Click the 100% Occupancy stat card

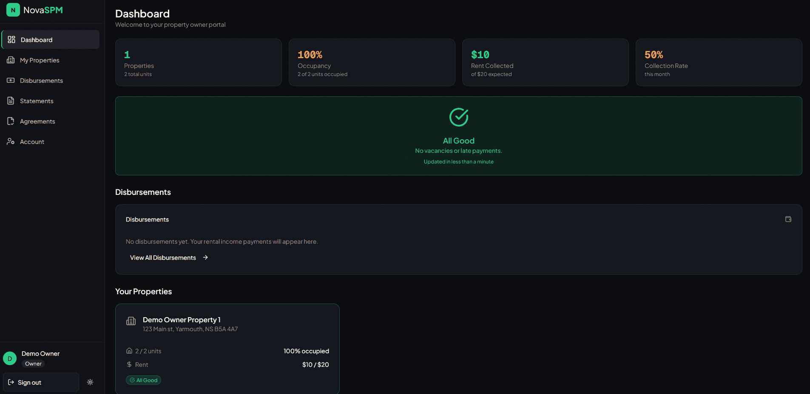[372, 62]
